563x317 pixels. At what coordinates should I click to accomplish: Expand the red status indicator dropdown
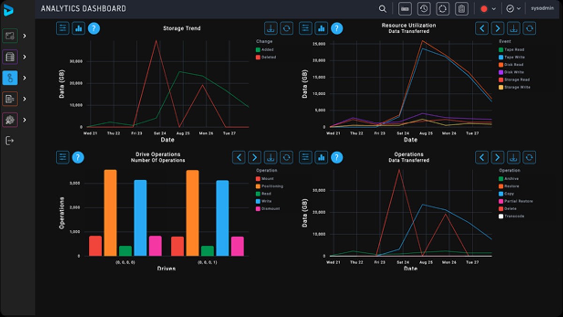coord(488,9)
